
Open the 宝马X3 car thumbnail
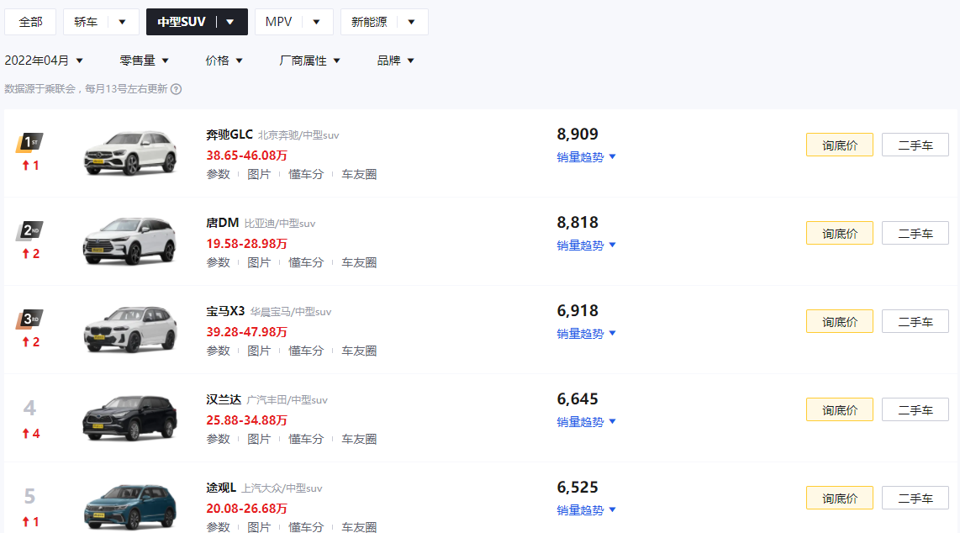coord(129,330)
